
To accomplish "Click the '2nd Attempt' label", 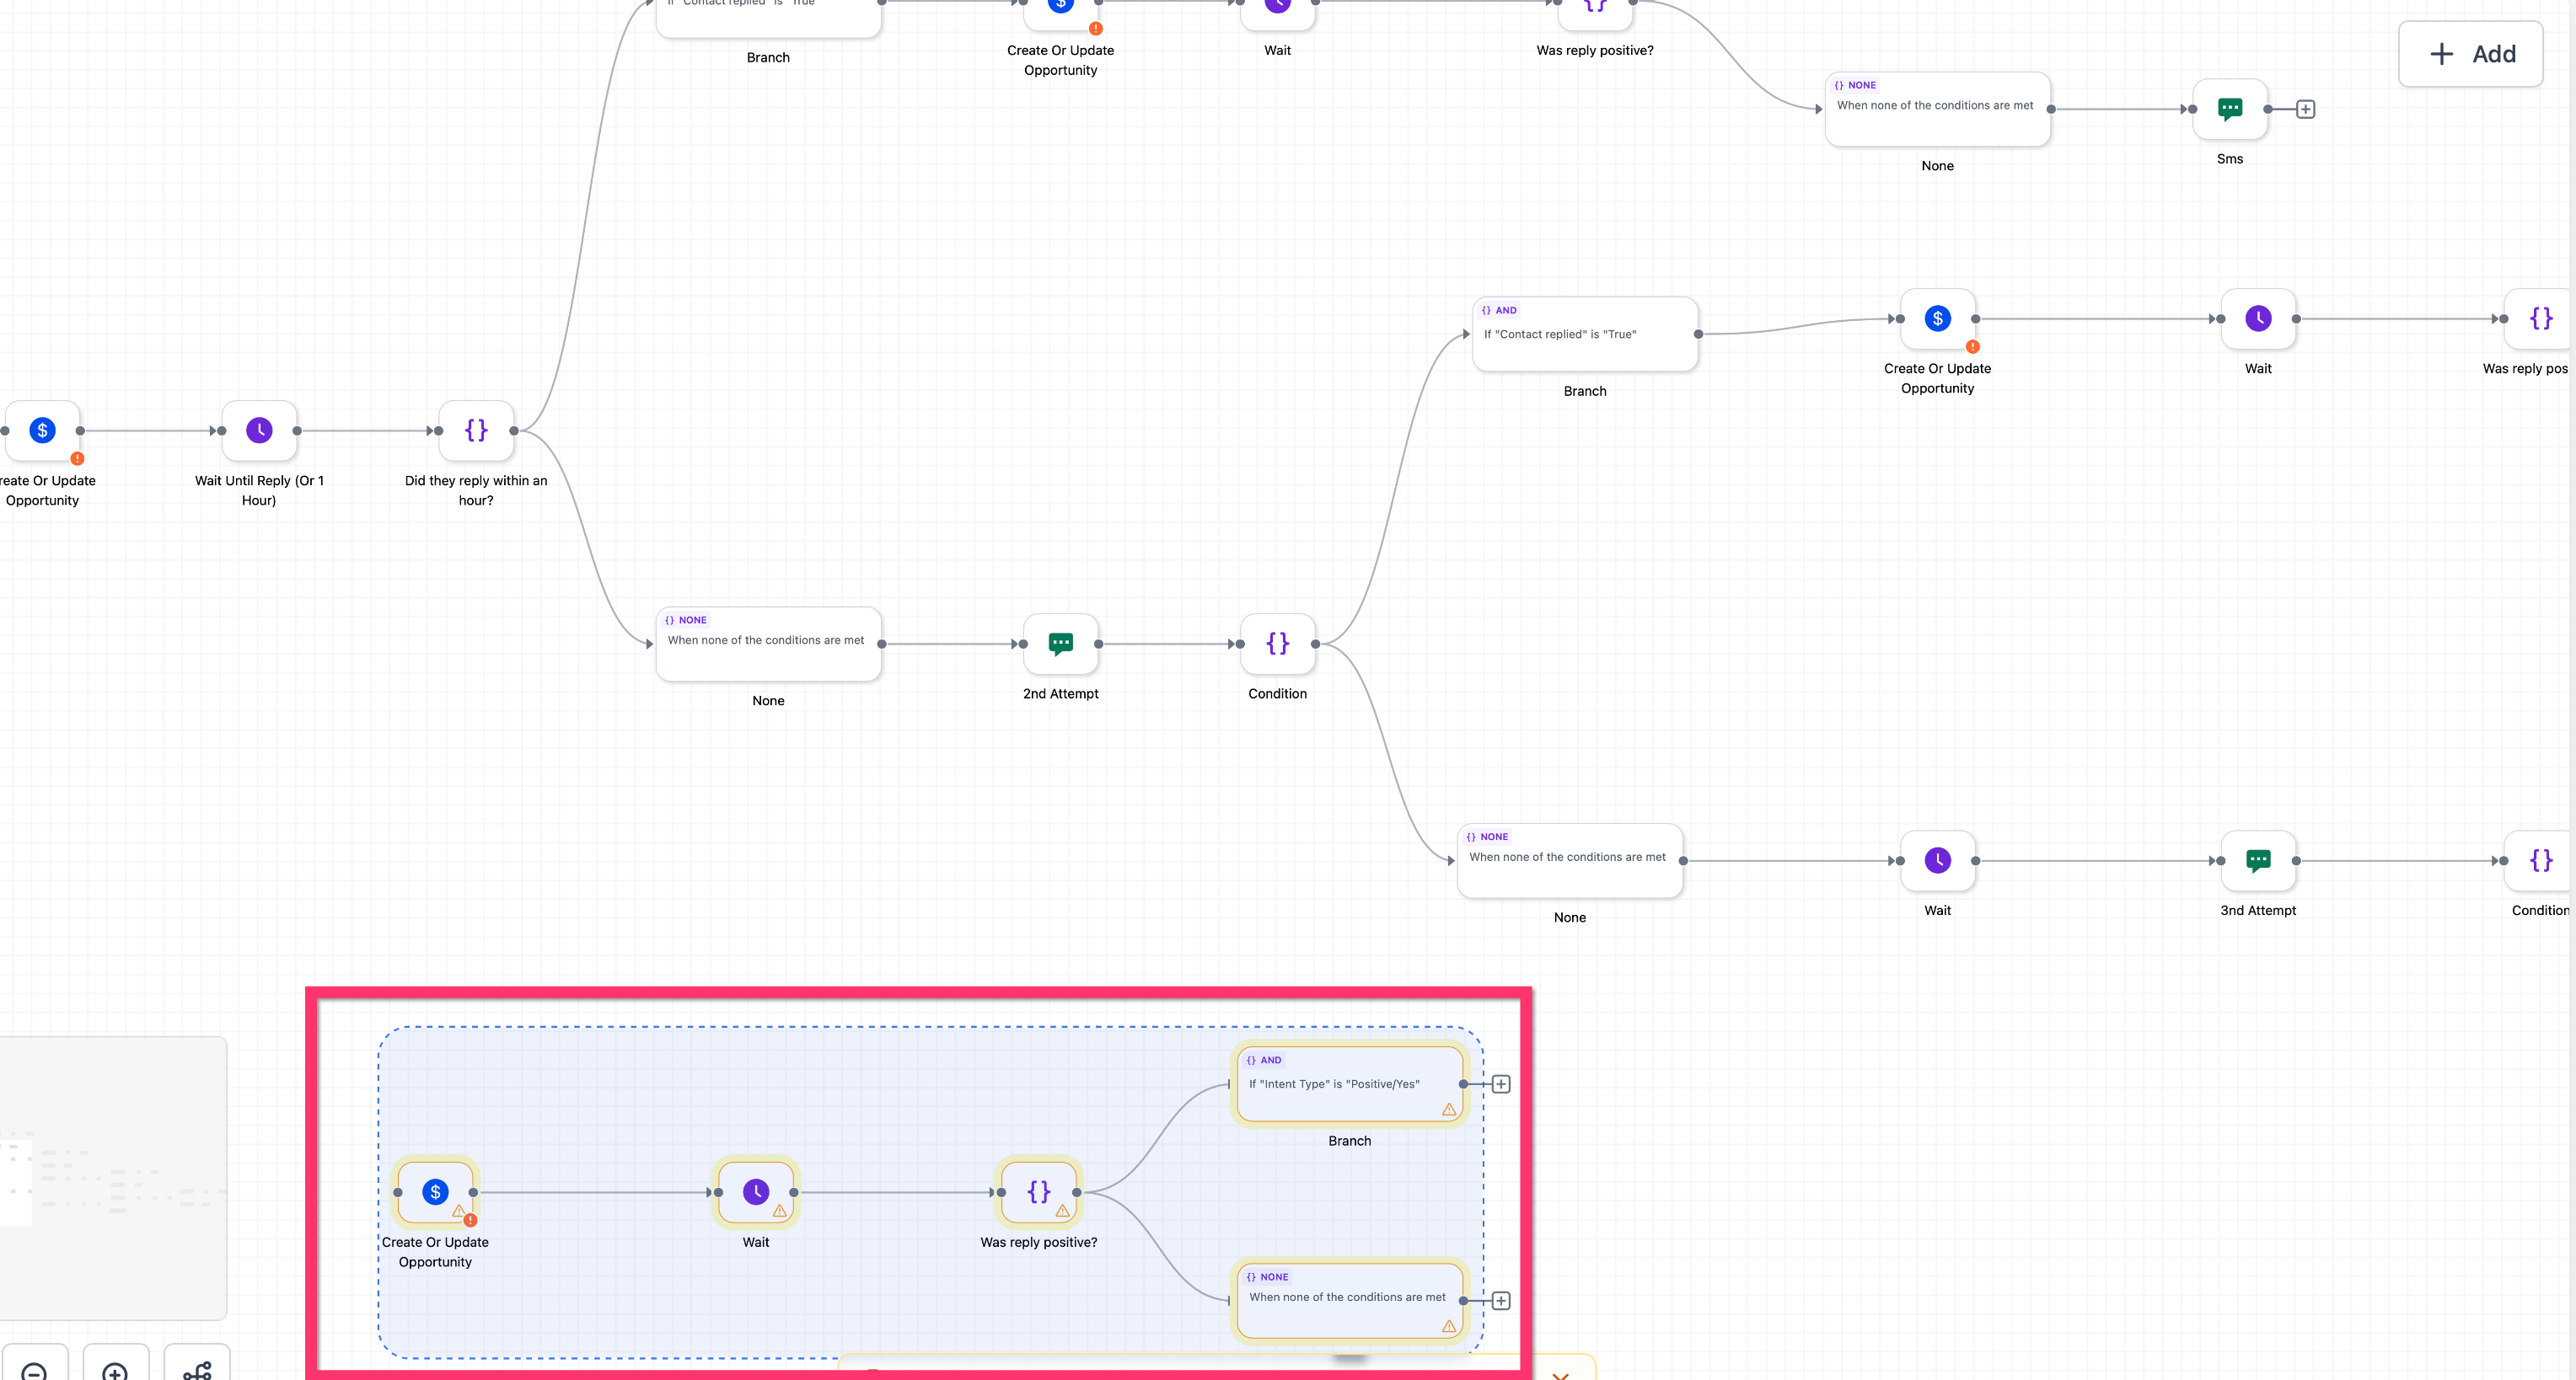I will (x=1060, y=693).
